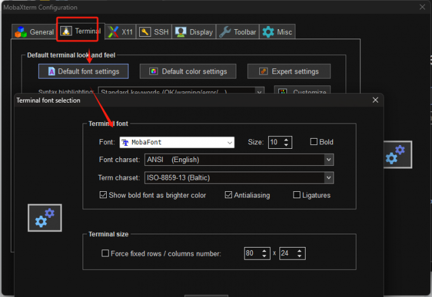Viewport: 432px width, 297px height.
Task: Decrease rows value 24 with down arrow
Action: 299,256
